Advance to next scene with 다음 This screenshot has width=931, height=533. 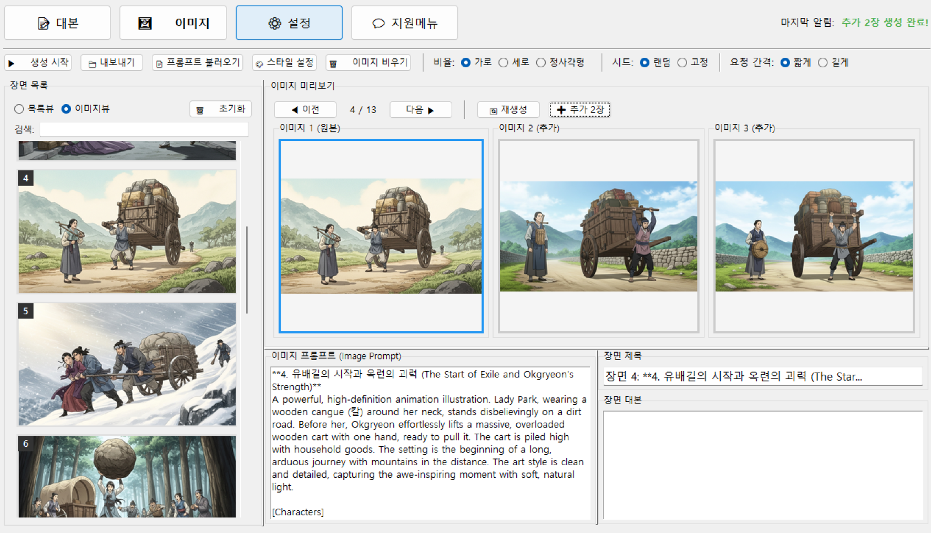[x=421, y=109]
